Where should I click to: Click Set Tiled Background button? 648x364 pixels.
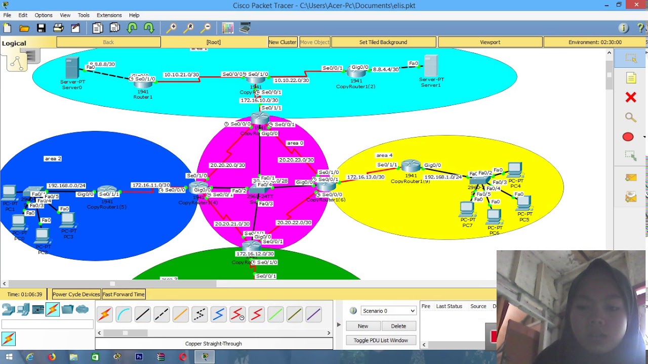(x=383, y=42)
